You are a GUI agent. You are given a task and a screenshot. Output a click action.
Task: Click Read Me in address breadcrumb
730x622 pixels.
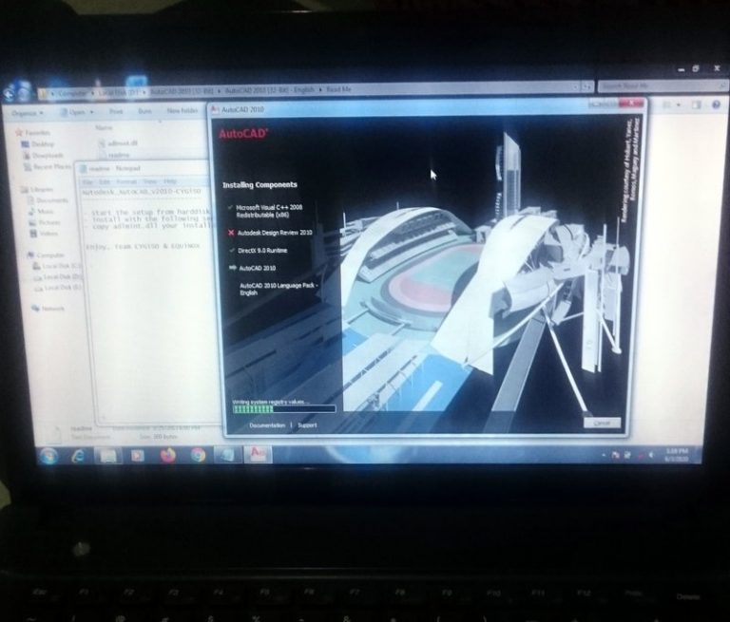click(338, 89)
